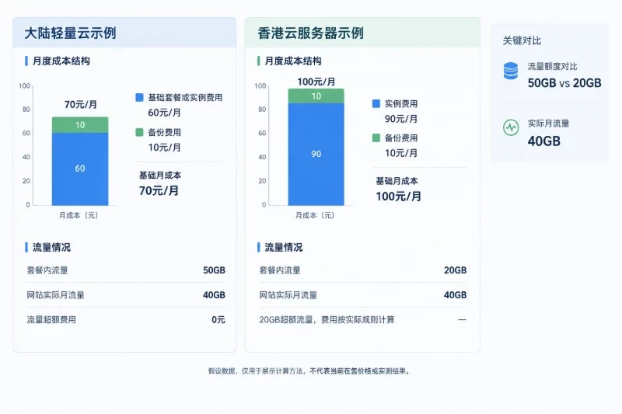Select green segment 10 in 大陆轻量云 bar
The image size is (622, 414).
coord(80,125)
